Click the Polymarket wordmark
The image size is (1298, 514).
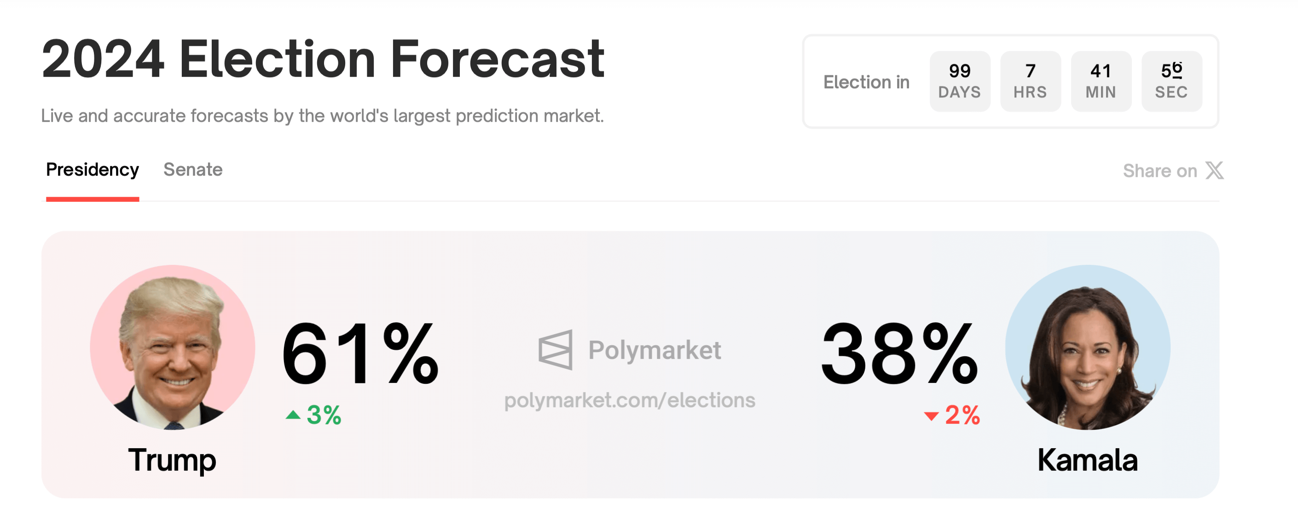[x=655, y=350]
